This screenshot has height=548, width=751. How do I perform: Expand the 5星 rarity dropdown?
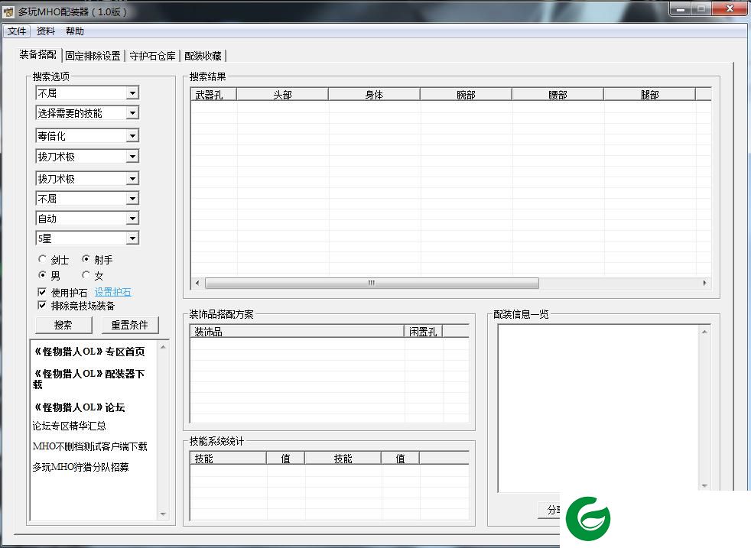coord(132,238)
